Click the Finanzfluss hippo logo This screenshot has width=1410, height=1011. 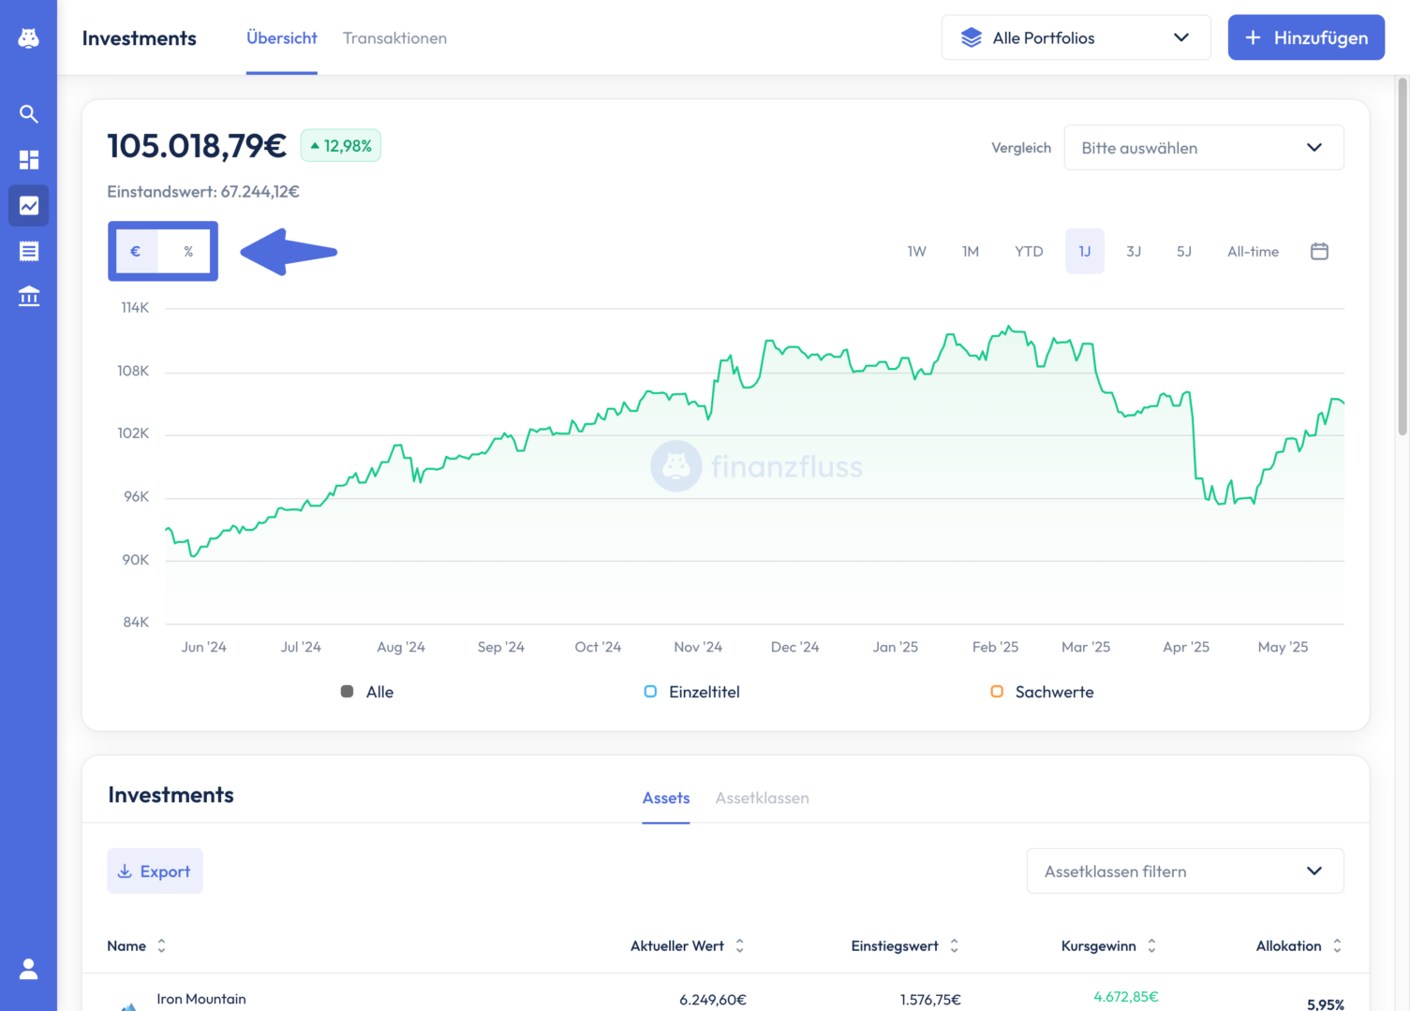pos(29,37)
